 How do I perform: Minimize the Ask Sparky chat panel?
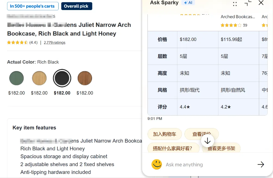pyautogui.click(x=248, y=3)
